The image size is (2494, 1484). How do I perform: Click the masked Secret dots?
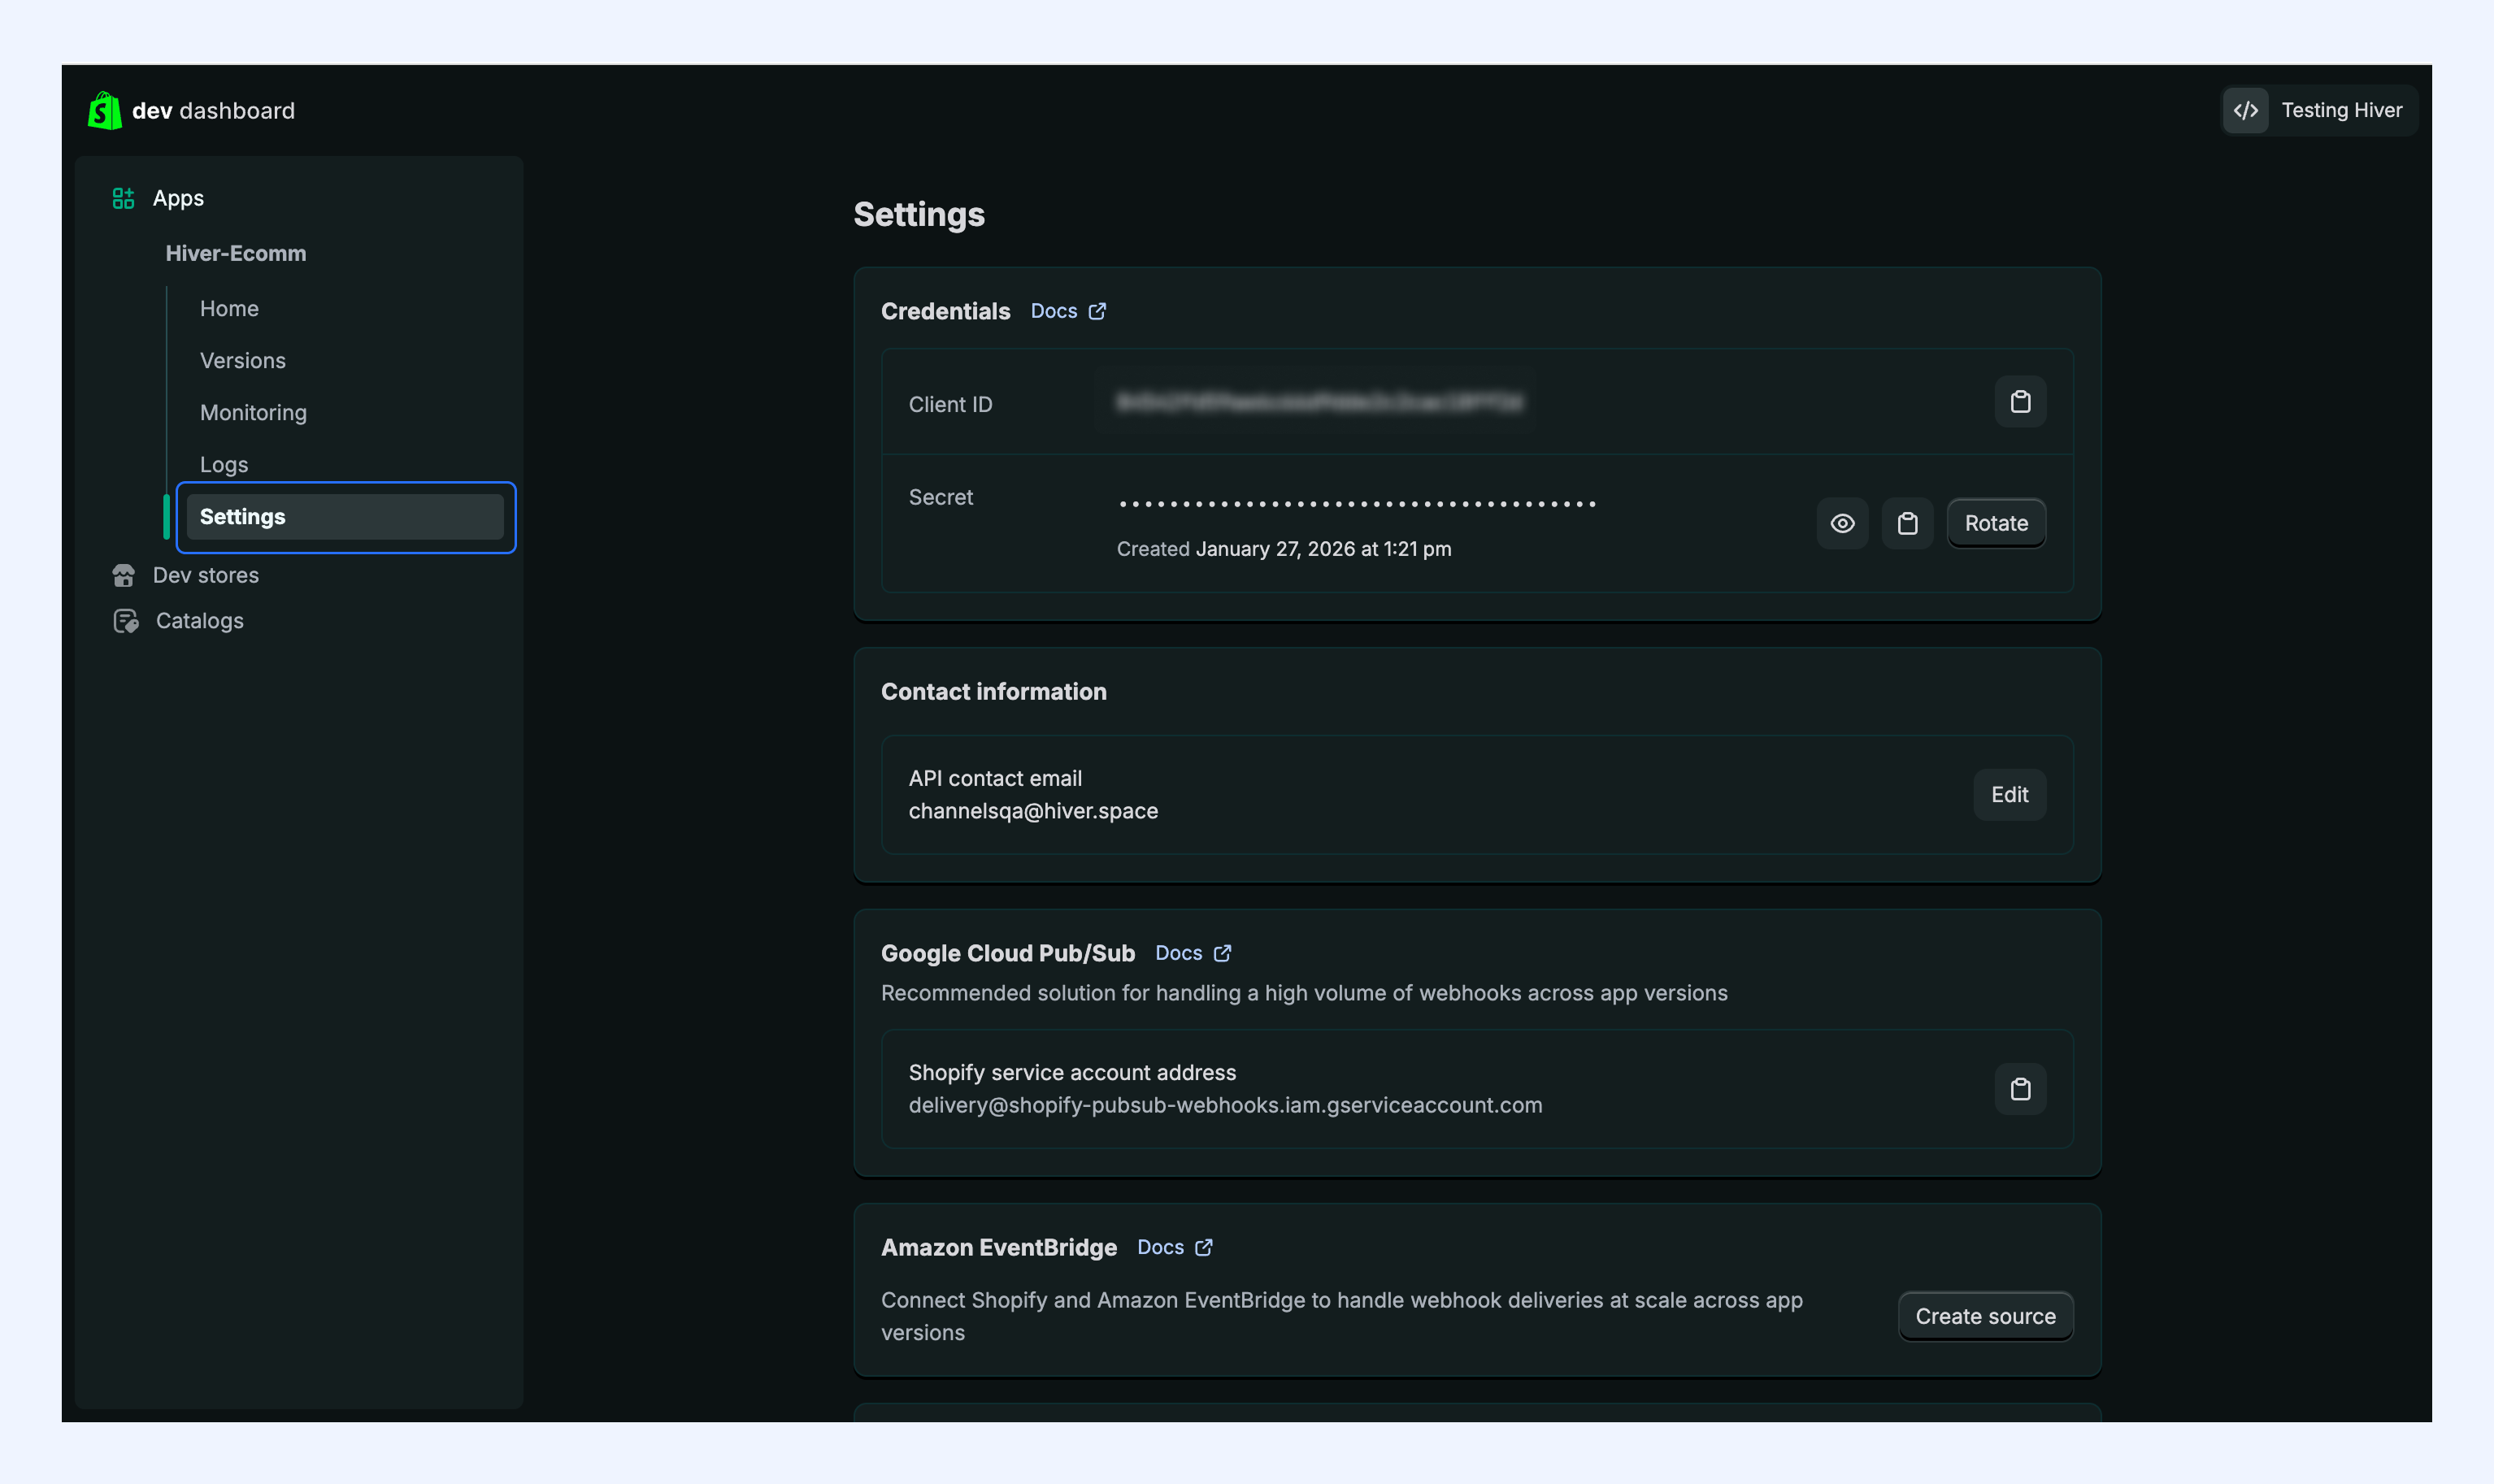[1357, 504]
